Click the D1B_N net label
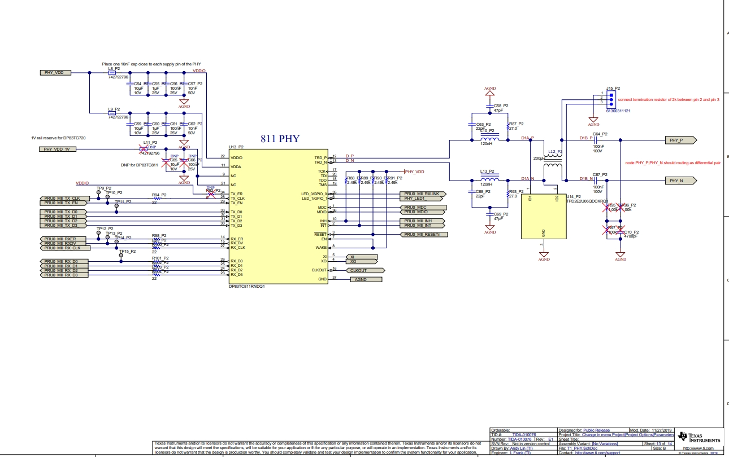This screenshot has height=457, width=729. point(586,178)
